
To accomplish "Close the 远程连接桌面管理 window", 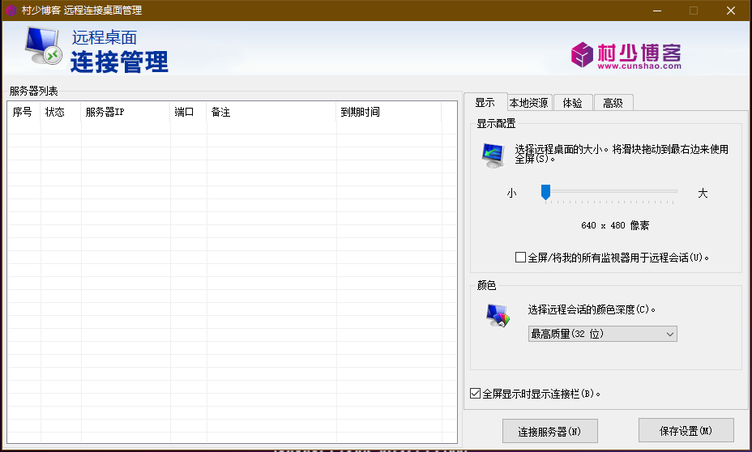I will point(730,11).
